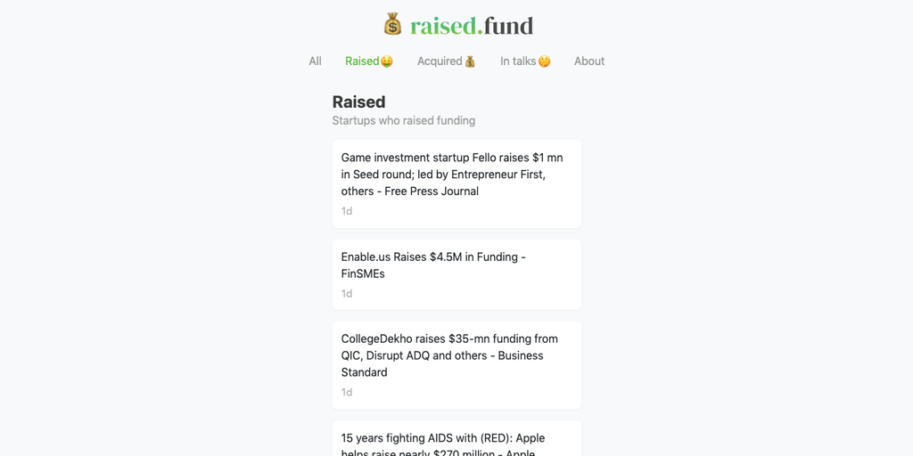Go to the In talks tab
913x456 pixels.
click(x=517, y=61)
